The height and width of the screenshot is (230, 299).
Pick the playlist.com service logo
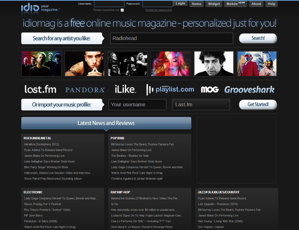[170, 89]
